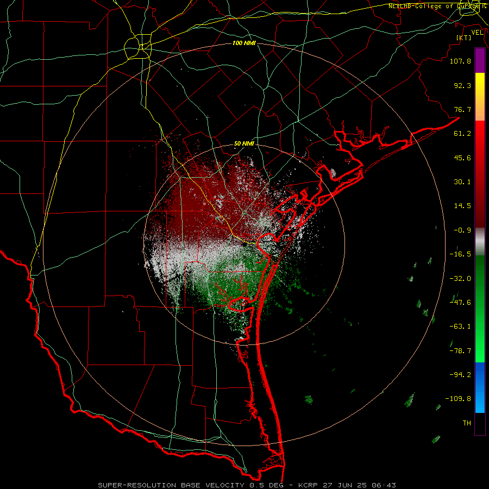Click the 27 JUN 25 06:43 timestamp
This screenshot has height=489, width=489.
click(359, 485)
